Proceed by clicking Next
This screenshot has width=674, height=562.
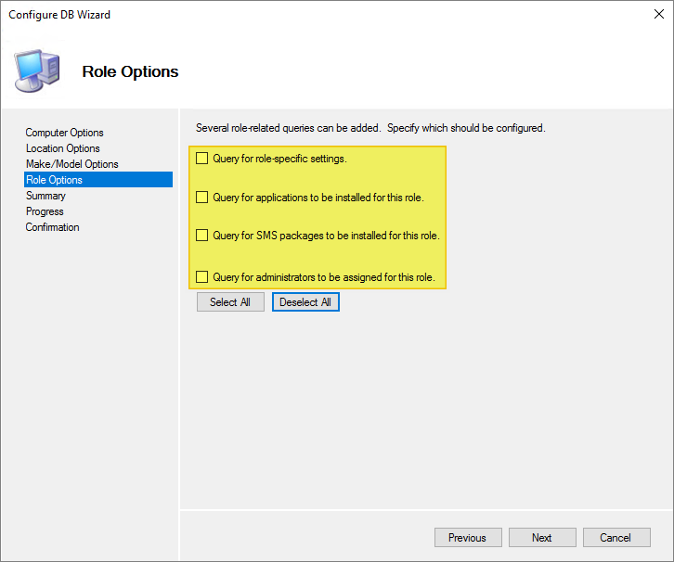click(542, 538)
